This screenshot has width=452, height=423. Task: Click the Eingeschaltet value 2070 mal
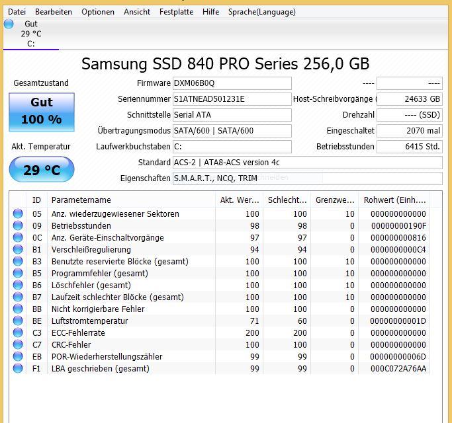tap(410, 131)
